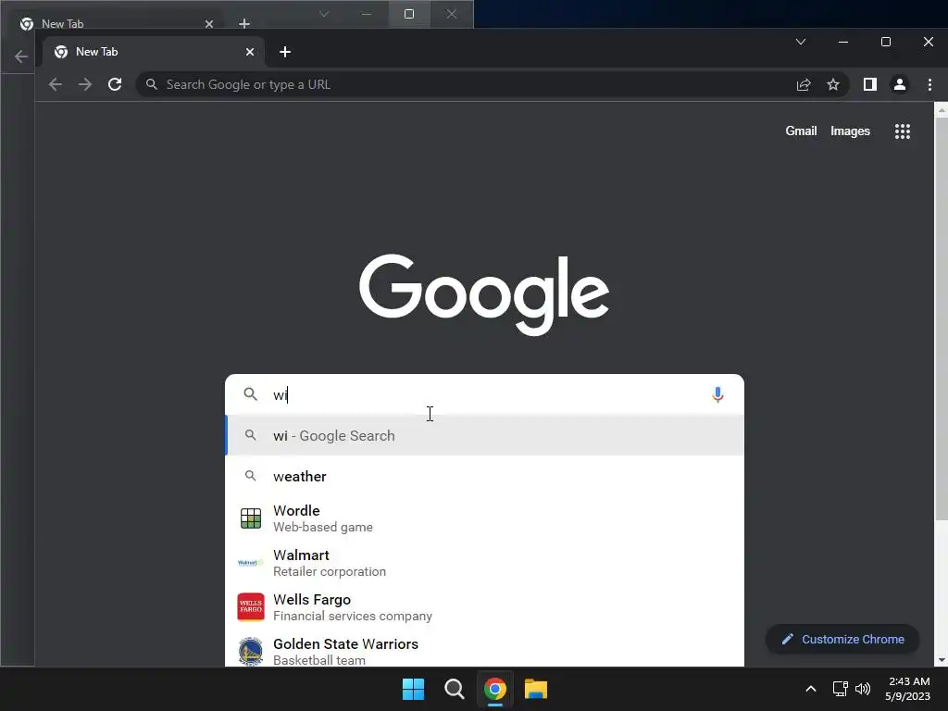Choose the "weather" suggestion

pos(484,477)
